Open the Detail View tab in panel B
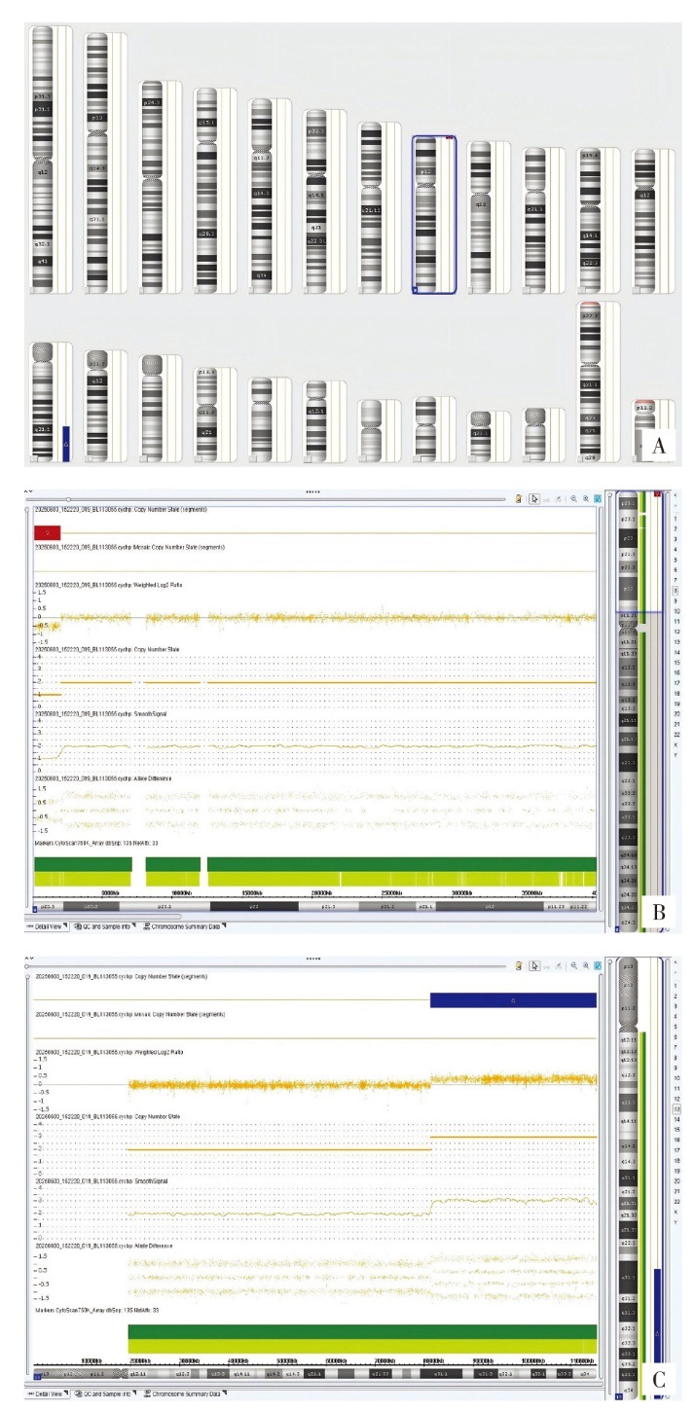The width and height of the screenshot is (695, 1412). [46, 925]
